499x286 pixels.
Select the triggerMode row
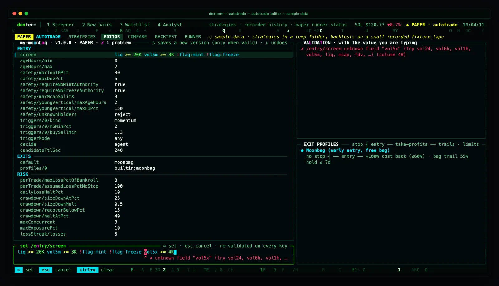coord(153,138)
